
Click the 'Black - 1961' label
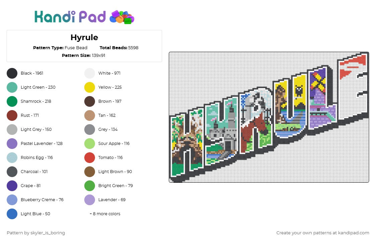click(x=32, y=73)
